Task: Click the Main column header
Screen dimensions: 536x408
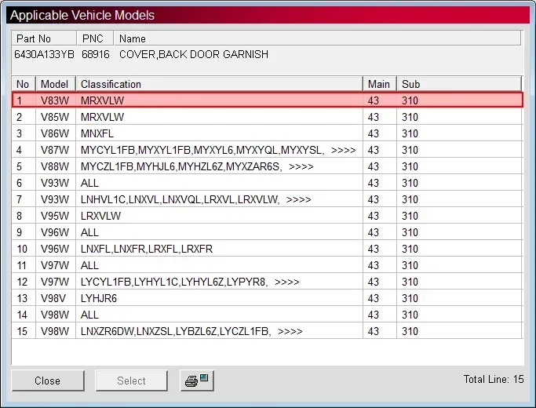Action: pyautogui.click(x=380, y=84)
